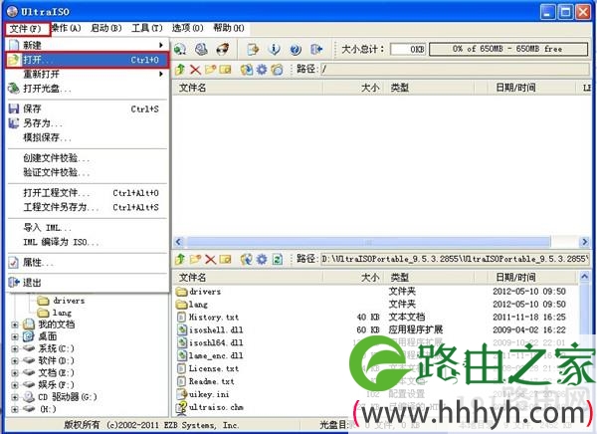Choose 导入 IML... menu entry
Image resolution: width=597 pixels, height=434 pixels.
[88, 228]
